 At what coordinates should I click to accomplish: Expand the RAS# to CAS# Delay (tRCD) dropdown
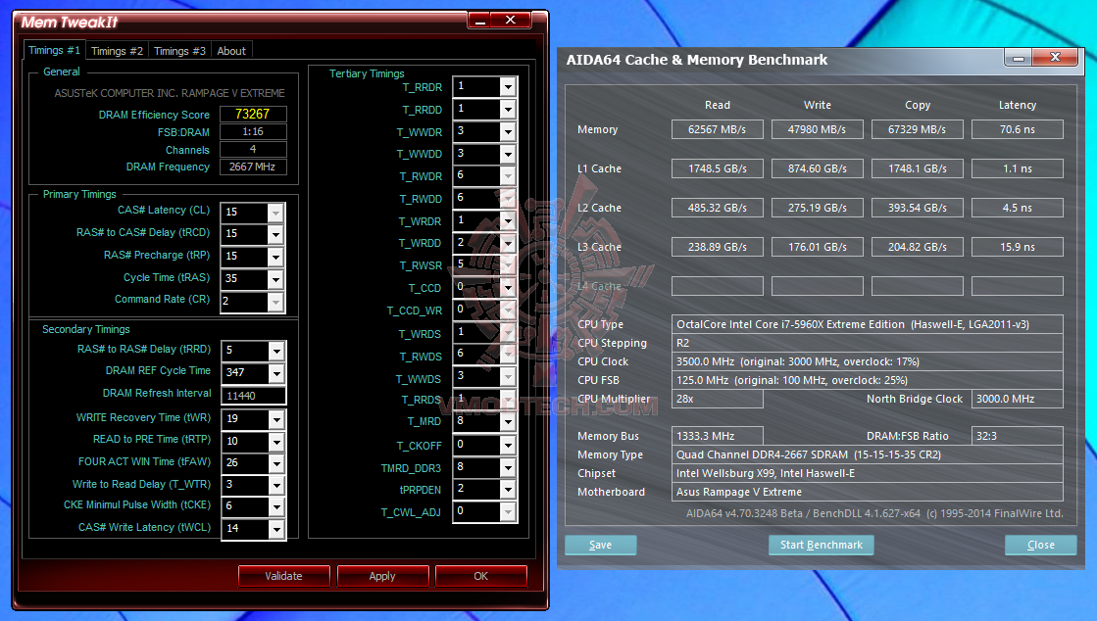point(275,234)
